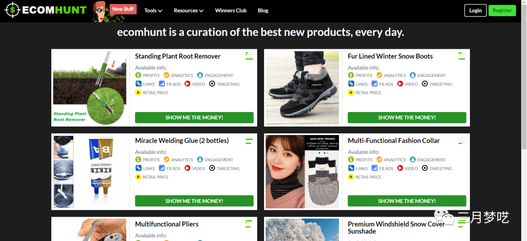Click the Retail Price icon under Multi-Functional Fashion Collar
The height and width of the screenshot is (241, 527).
(x=351, y=177)
